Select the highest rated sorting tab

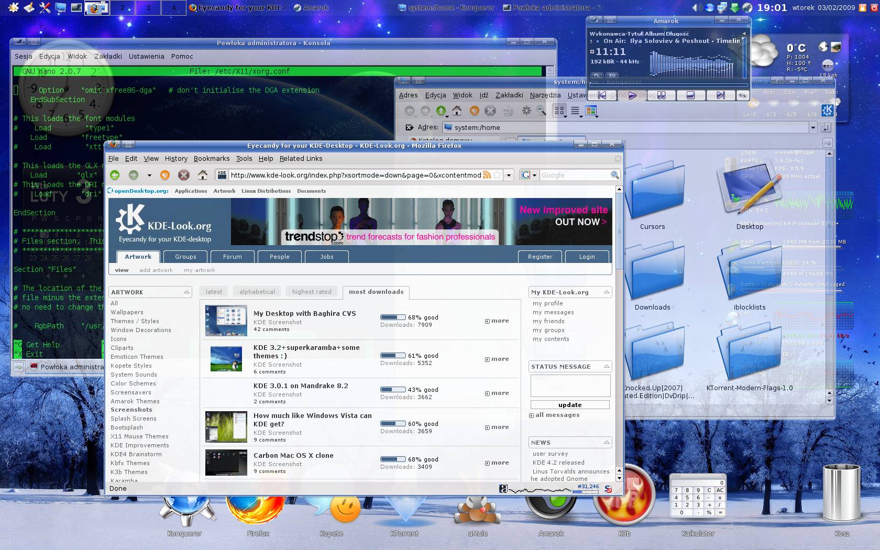[x=312, y=292]
